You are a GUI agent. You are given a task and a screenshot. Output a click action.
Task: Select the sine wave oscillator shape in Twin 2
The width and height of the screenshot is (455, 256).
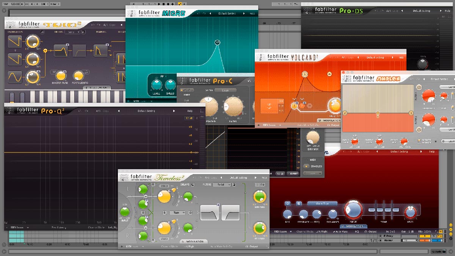(14, 77)
